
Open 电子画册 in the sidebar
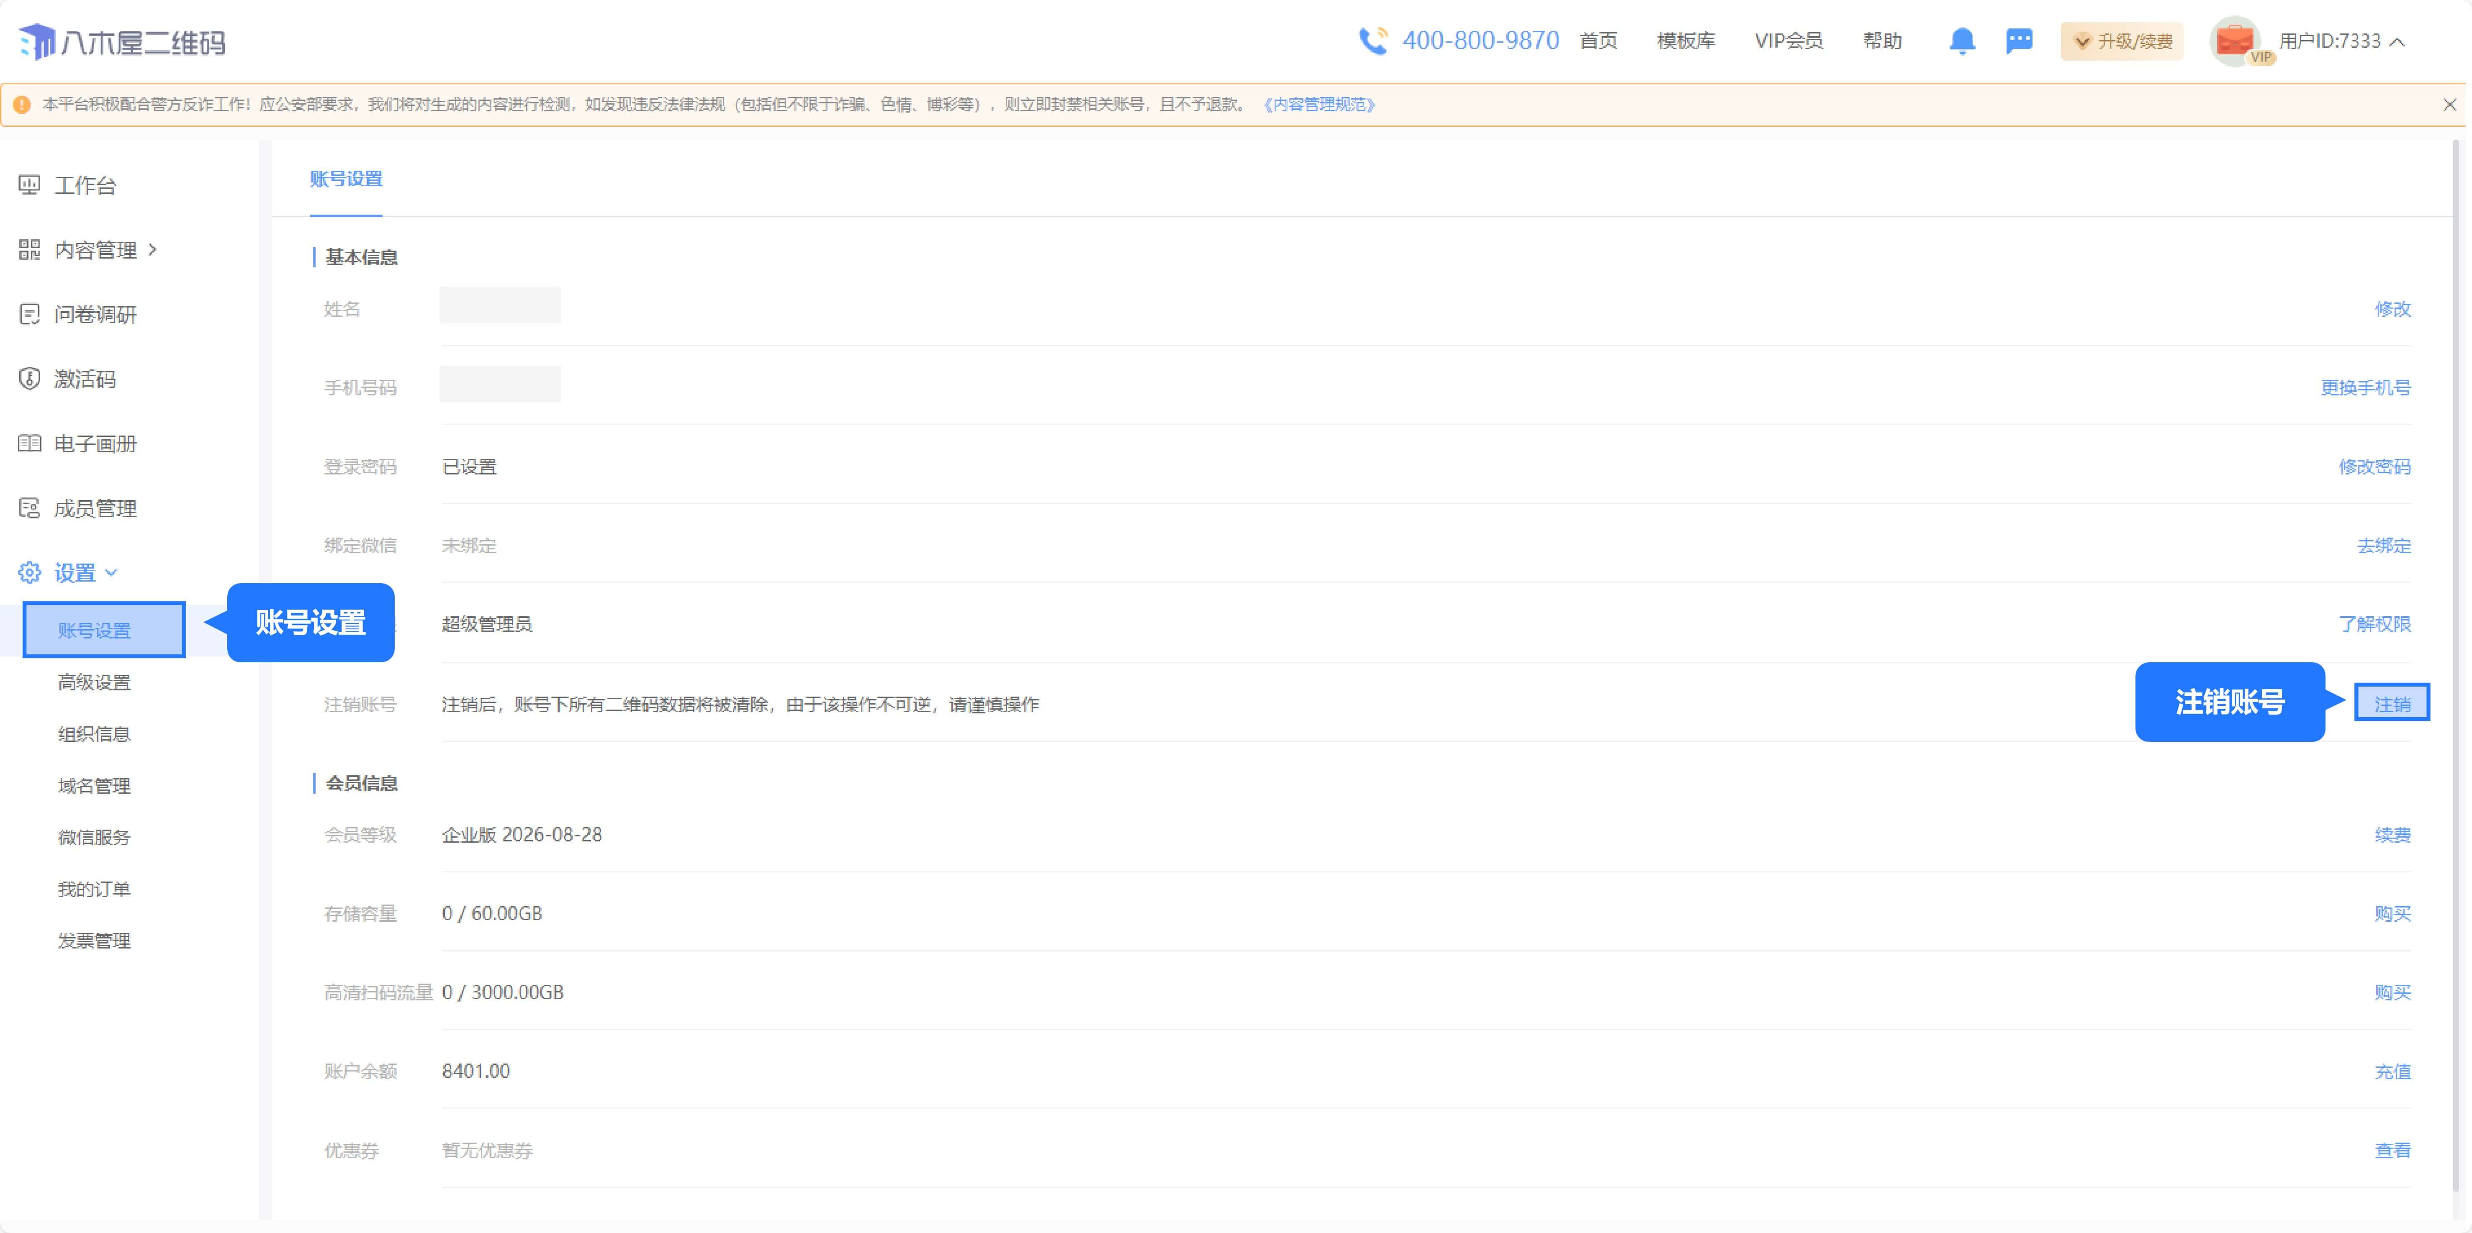[x=94, y=443]
